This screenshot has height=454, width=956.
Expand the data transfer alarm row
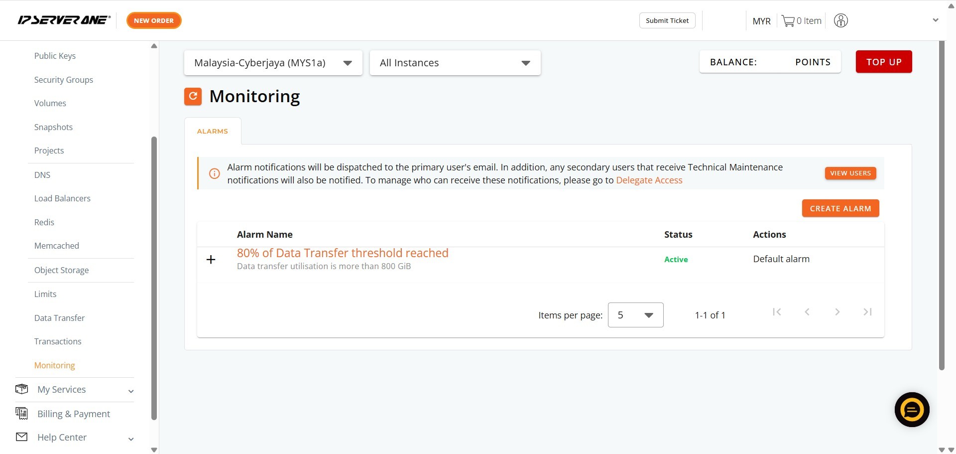point(211,260)
